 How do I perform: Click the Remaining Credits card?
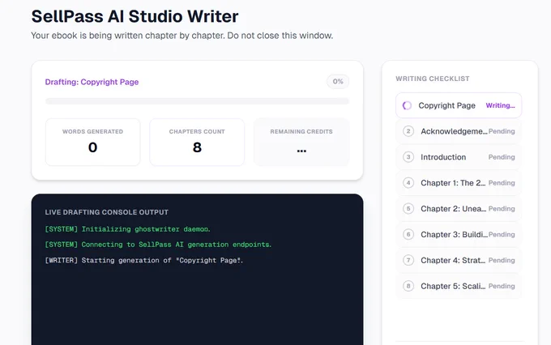tap(301, 142)
